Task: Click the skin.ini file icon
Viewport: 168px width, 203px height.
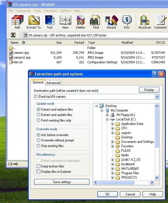Action: [11, 62]
